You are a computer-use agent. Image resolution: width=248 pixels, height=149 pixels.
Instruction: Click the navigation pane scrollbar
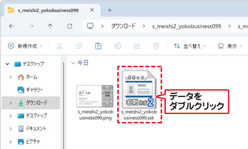pos(64,105)
